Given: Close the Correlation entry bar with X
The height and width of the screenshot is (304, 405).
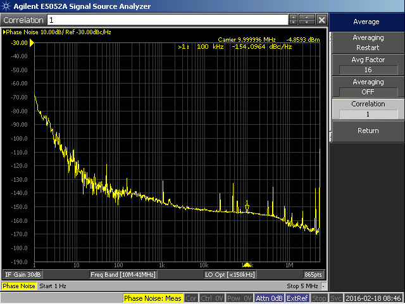Looking at the screenshot, I should [x=322, y=20].
